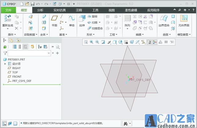Image resolution: width=197 pixels, height=128 pixels.
Task: Click the Swept Blend (扫描混合) button
Action: tap(95, 28)
